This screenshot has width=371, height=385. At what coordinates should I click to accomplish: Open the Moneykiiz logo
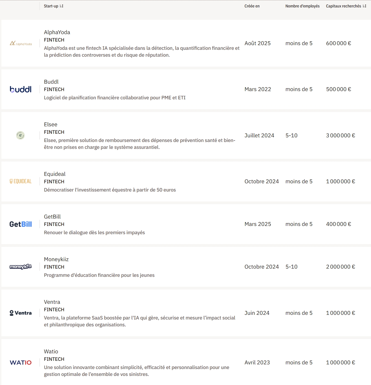(21, 267)
